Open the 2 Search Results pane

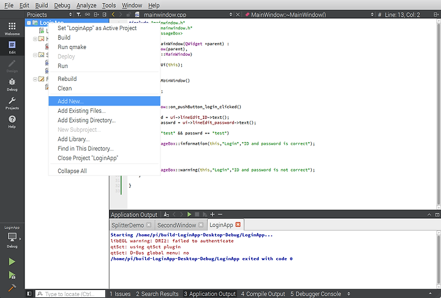[157, 294]
